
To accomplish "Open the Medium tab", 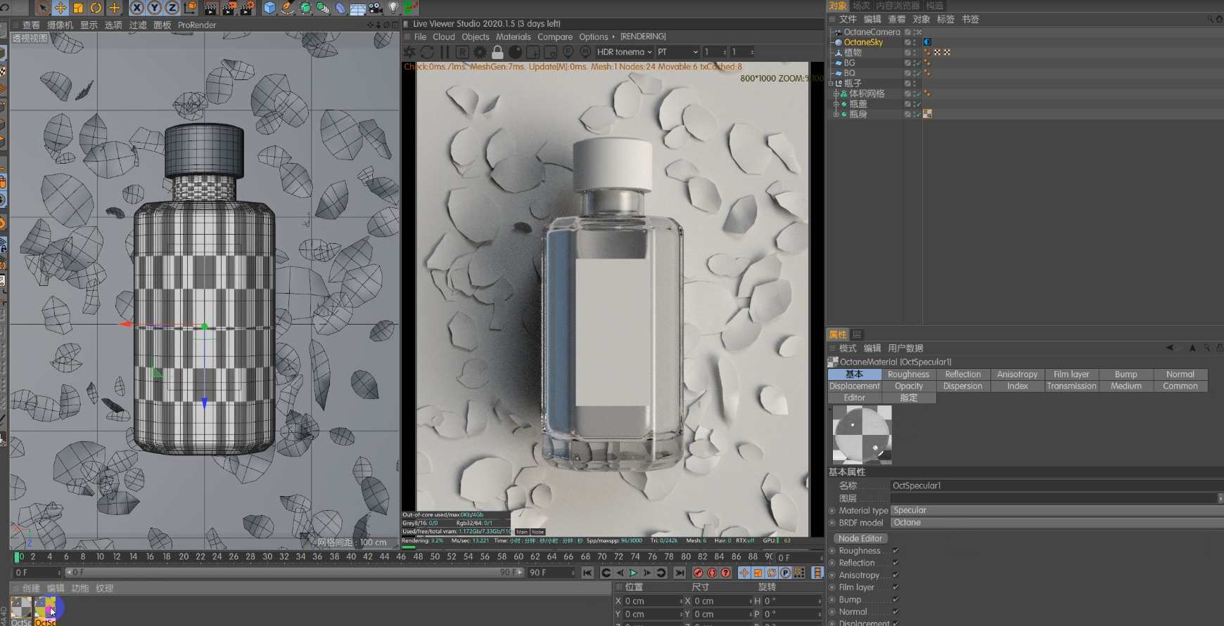I will point(1126,386).
